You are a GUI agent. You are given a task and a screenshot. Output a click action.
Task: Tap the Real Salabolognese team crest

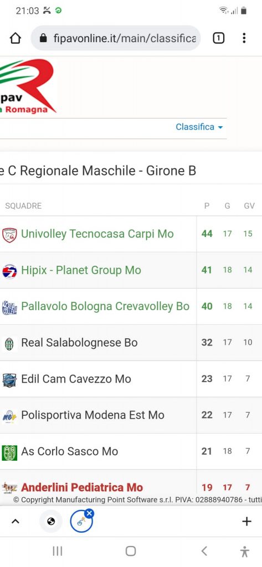[x=9, y=343]
